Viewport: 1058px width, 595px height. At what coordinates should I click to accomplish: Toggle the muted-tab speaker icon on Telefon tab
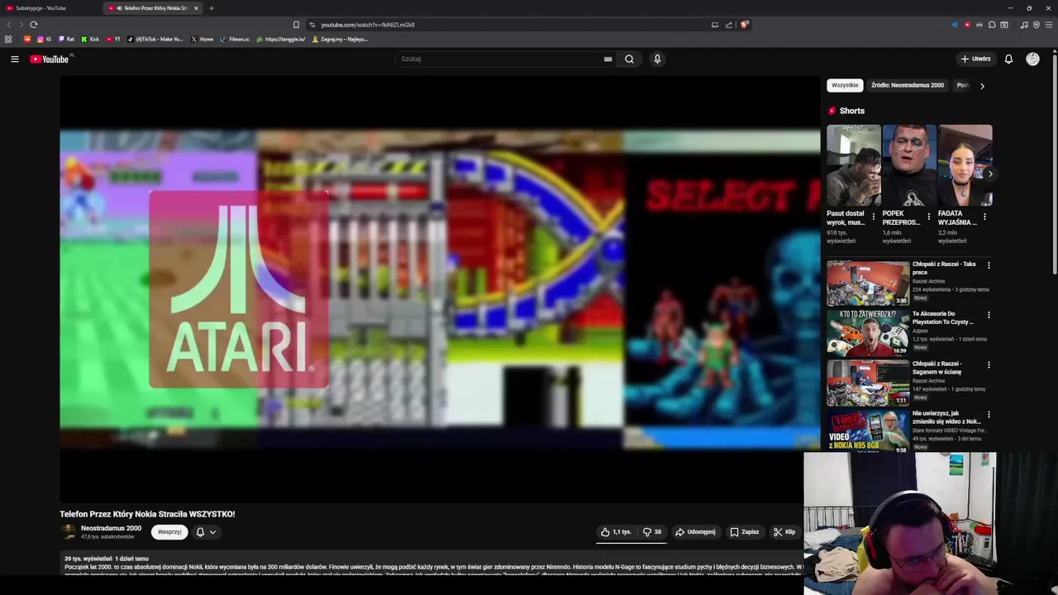(119, 8)
